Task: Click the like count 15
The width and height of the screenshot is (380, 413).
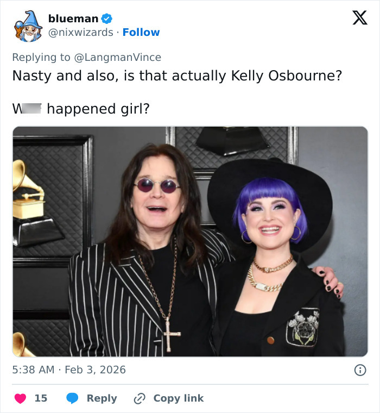Action: [x=41, y=398]
